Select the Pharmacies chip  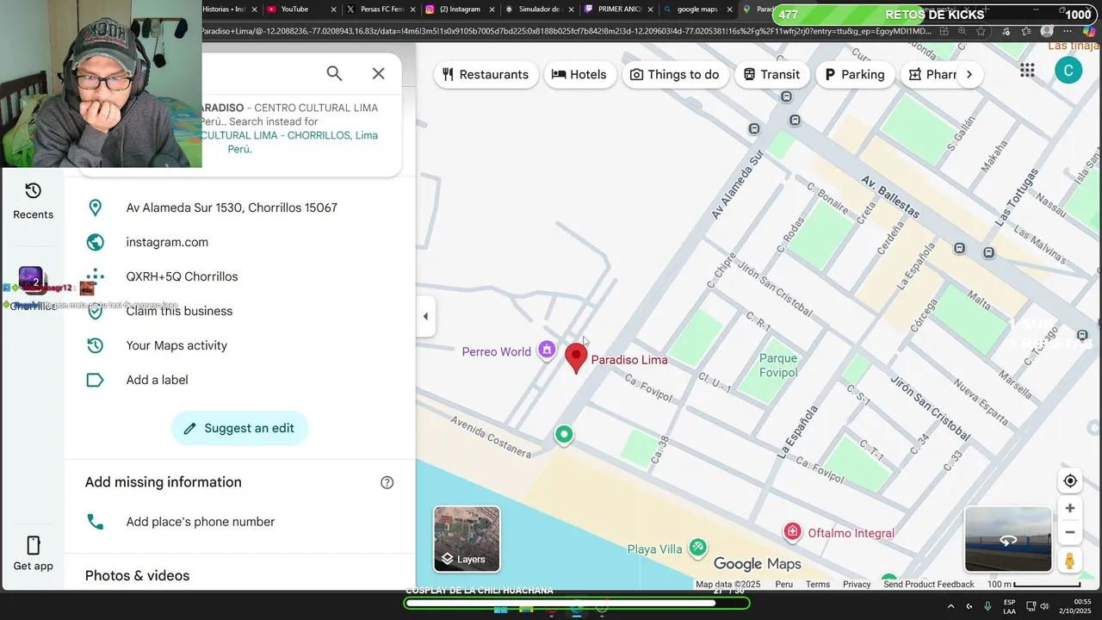932,74
